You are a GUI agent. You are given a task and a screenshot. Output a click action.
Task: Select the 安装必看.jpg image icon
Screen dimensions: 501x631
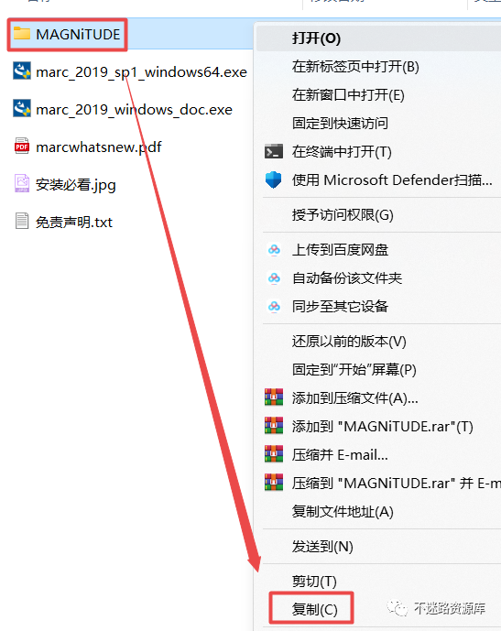(22, 183)
